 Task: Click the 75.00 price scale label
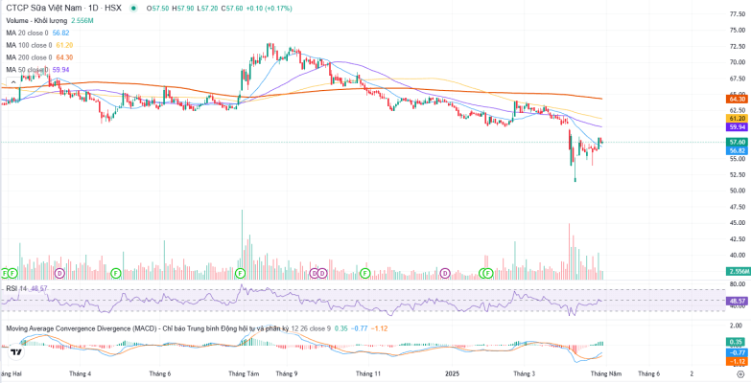[737, 30]
